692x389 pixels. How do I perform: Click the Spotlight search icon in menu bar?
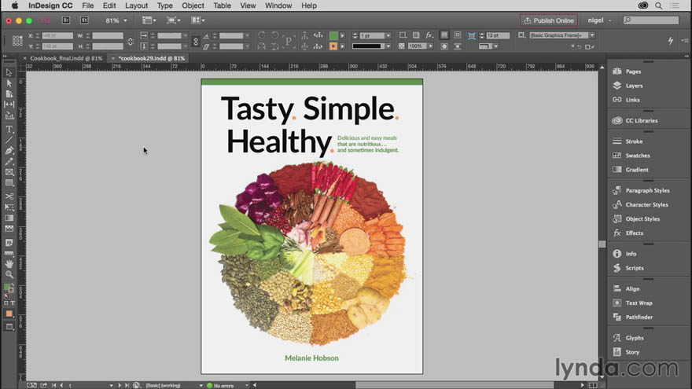[x=658, y=6]
